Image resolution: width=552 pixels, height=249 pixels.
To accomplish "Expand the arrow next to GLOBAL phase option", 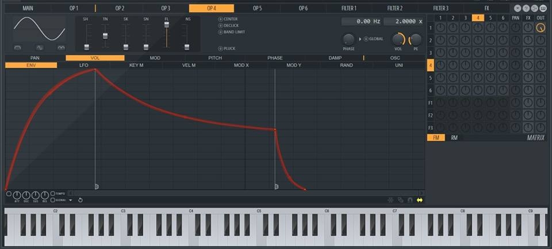I will pyautogui.click(x=360, y=39).
